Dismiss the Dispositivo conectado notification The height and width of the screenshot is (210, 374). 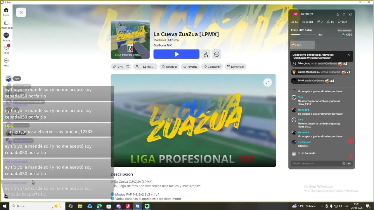click(349, 55)
